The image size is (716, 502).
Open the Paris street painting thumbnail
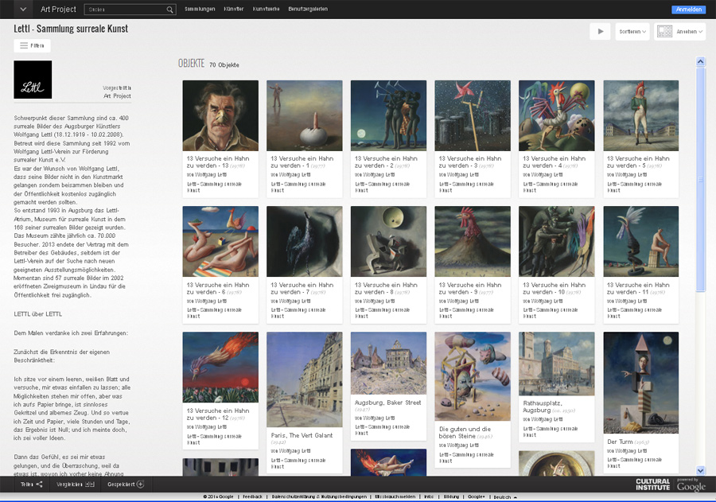point(305,379)
